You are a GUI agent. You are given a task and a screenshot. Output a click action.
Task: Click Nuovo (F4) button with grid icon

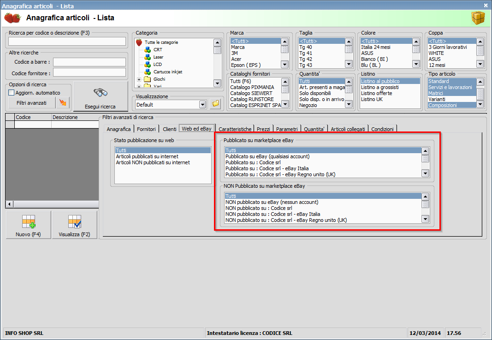tap(28, 225)
